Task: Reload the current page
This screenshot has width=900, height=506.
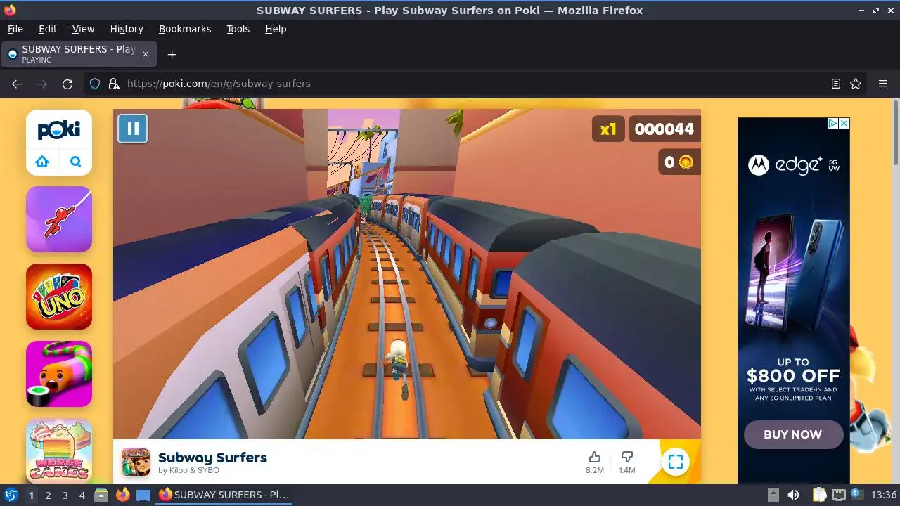Action: 67,84
